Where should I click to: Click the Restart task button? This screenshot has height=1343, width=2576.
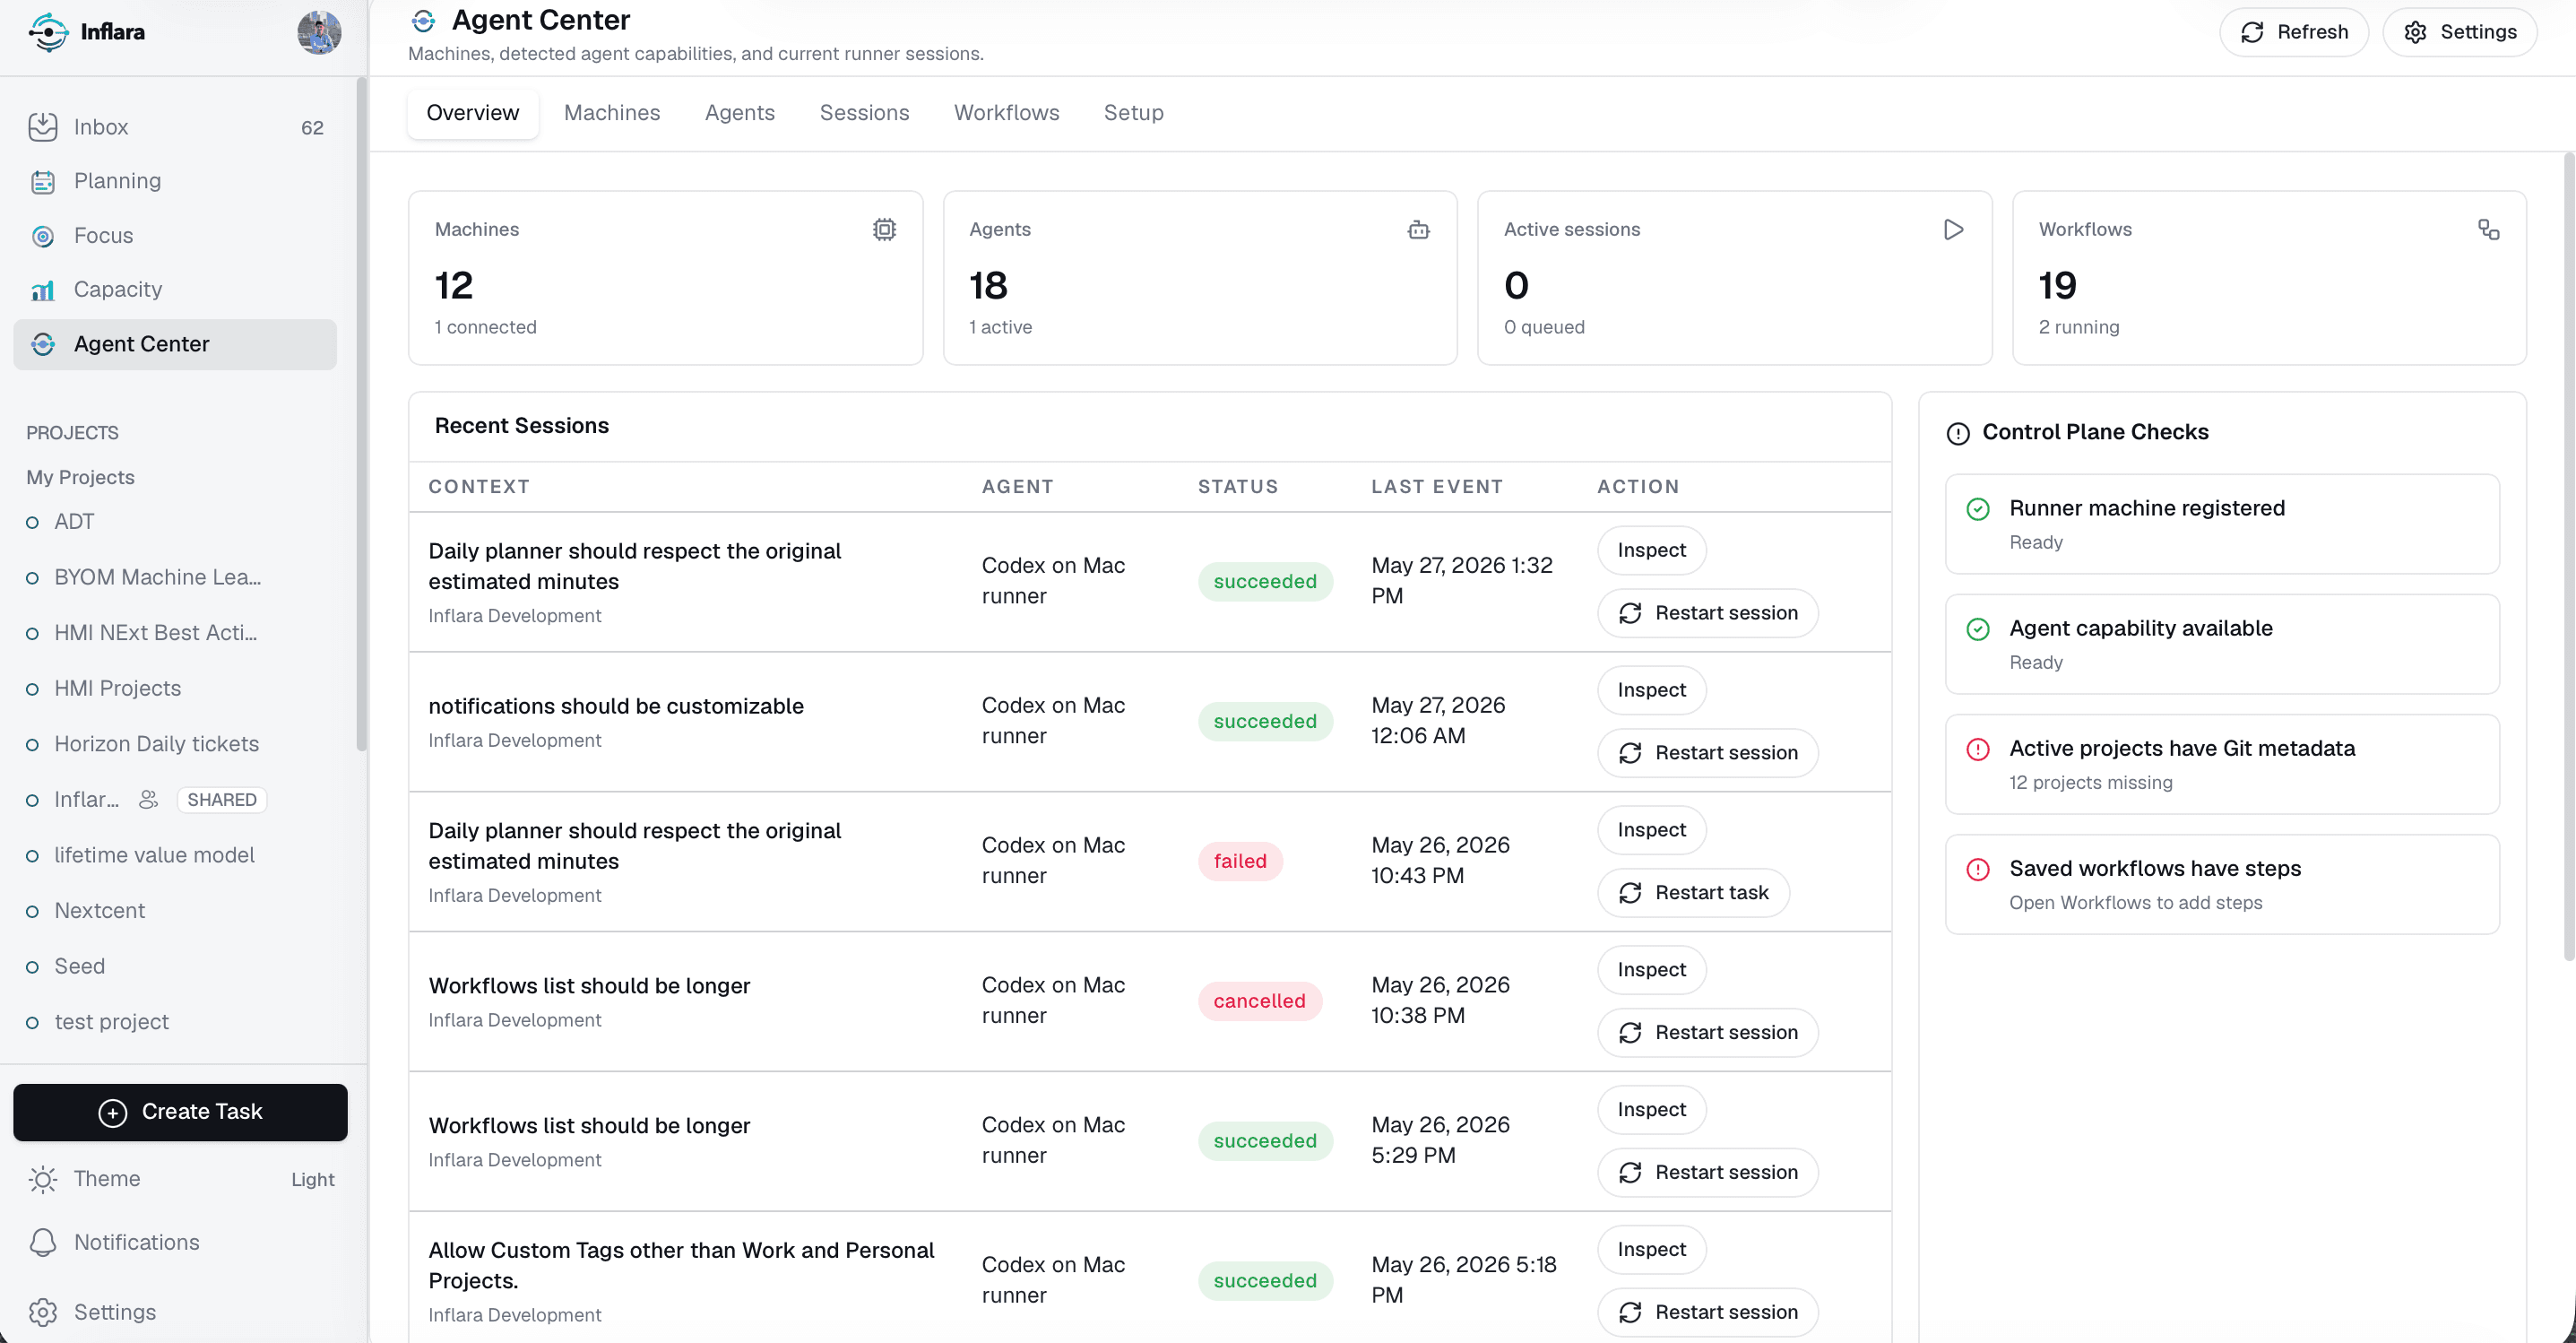click(1693, 893)
